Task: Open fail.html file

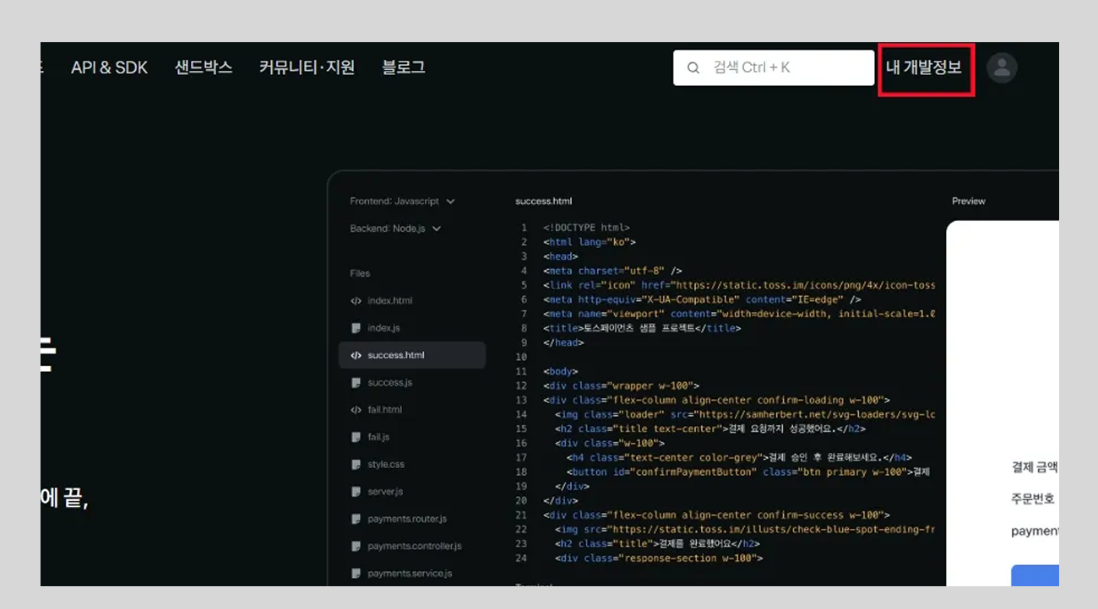Action: click(x=384, y=410)
